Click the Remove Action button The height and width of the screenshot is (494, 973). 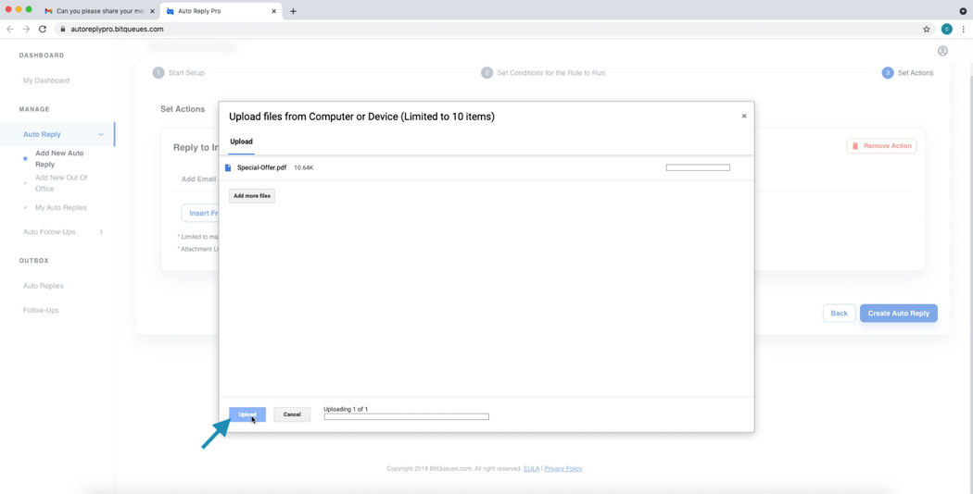(x=881, y=145)
